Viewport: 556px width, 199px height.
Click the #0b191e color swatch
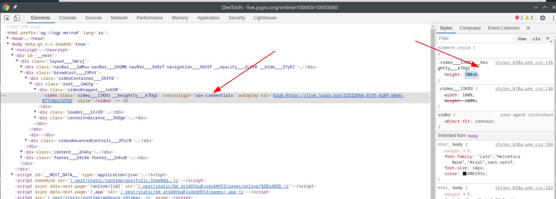pyautogui.click(x=464, y=174)
